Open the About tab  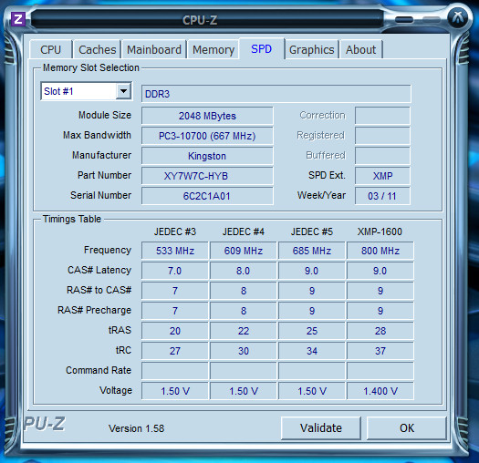[360, 49]
